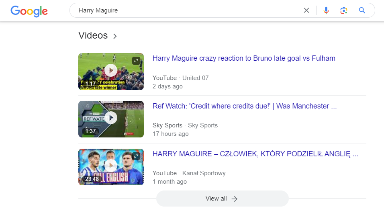Click the 1:17 duration badge

pyautogui.click(x=90, y=84)
